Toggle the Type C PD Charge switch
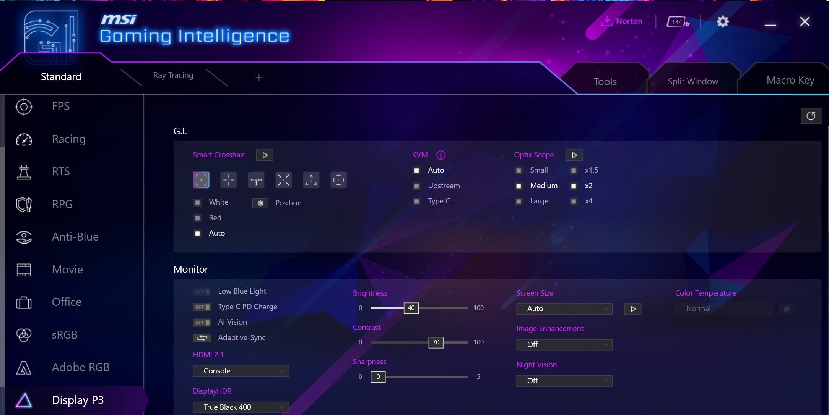Viewport: 829px width, 415px height. click(202, 307)
